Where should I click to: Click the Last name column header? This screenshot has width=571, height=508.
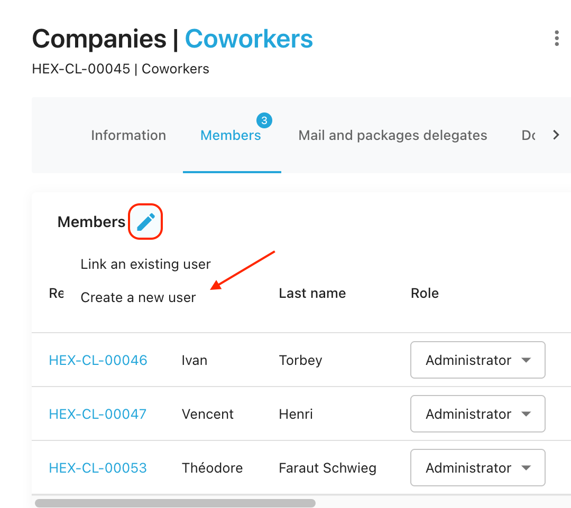pyautogui.click(x=312, y=293)
